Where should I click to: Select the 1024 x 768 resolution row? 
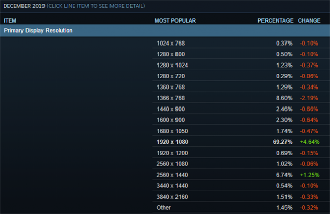coord(241,43)
